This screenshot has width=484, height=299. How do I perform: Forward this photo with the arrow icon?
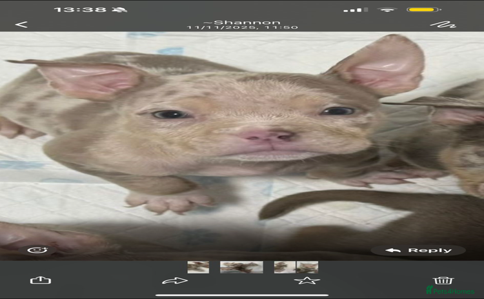pyautogui.click(x=174, y=280)
